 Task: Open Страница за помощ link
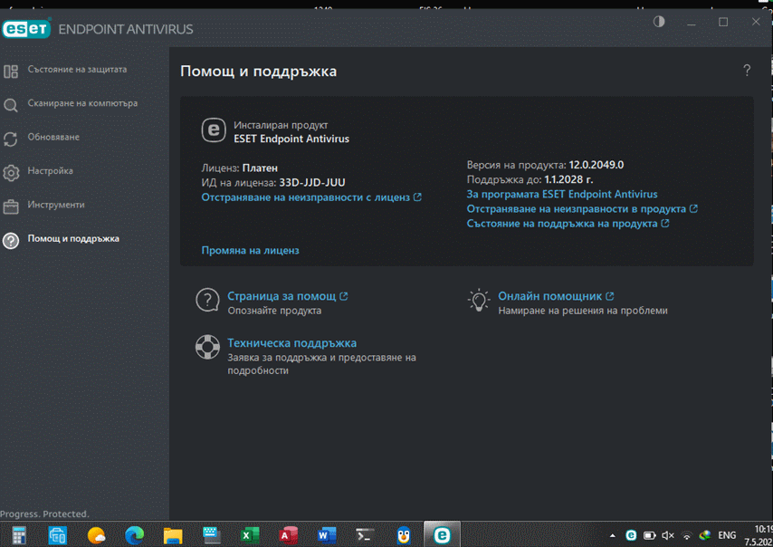tap(287, 296)
